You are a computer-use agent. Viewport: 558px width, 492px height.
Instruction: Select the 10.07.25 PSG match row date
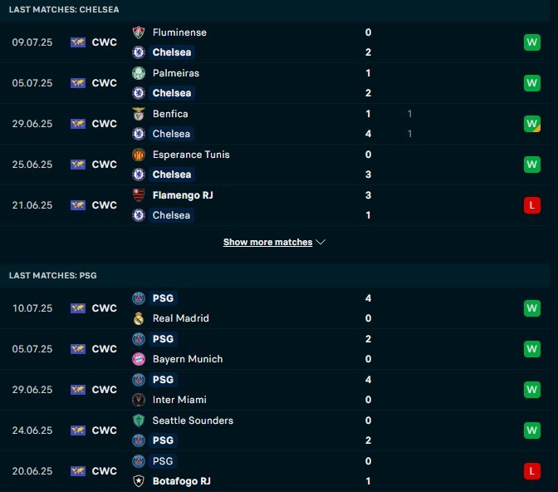tap(32, 308)
